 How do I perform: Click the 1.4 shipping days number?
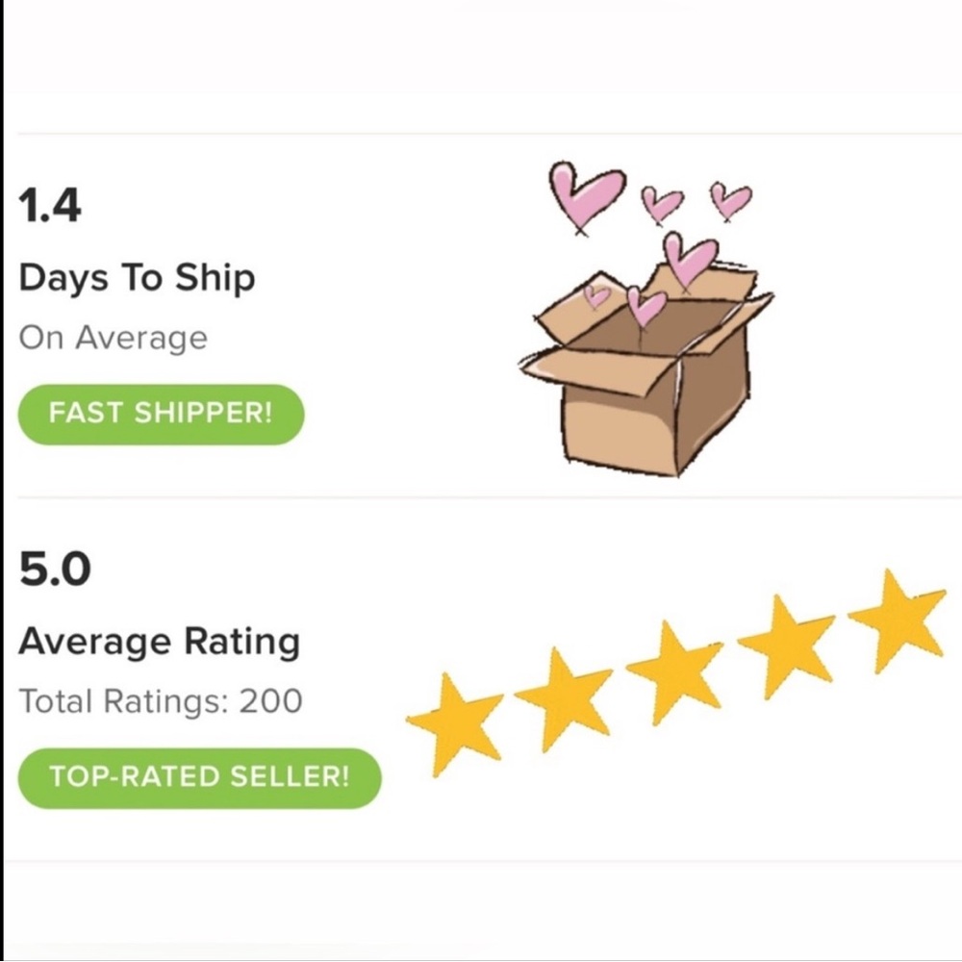[50, 207]
